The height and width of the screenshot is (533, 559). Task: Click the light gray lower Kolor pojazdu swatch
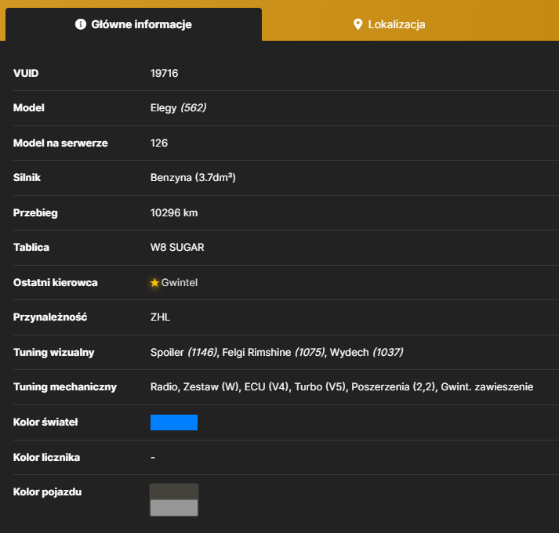[174, 508]
